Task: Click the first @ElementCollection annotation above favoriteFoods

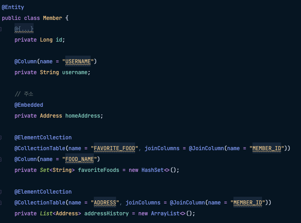Action: 43,138
